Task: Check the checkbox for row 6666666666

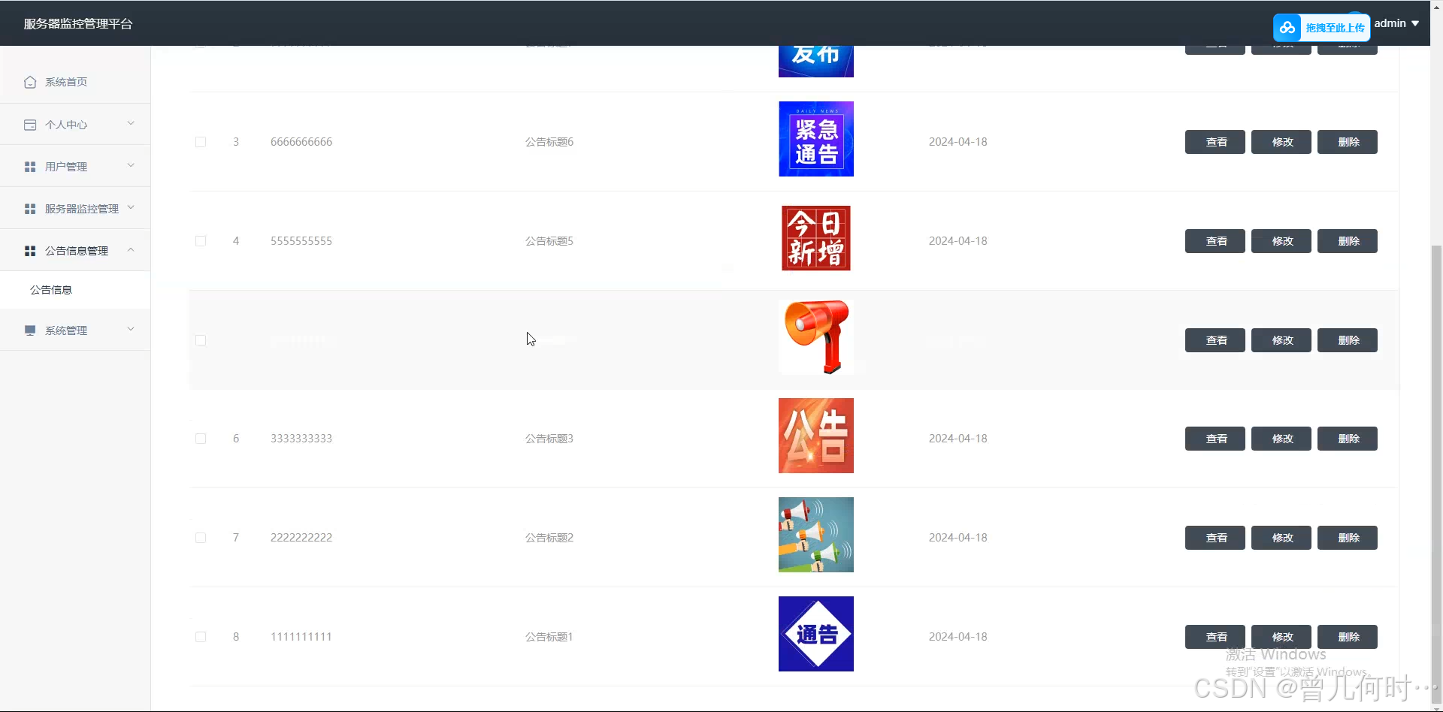Action: 201,142
